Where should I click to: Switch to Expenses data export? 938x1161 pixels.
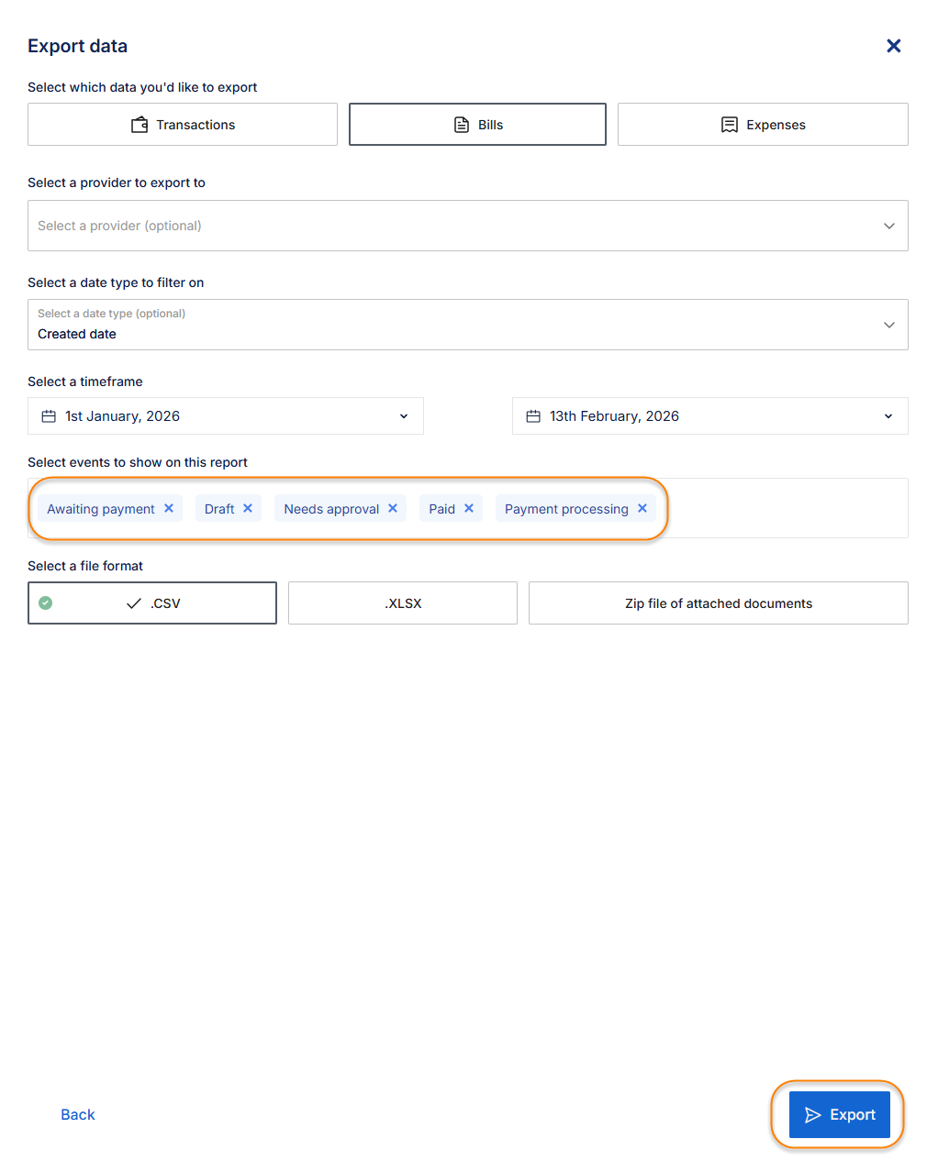(763, 124)
